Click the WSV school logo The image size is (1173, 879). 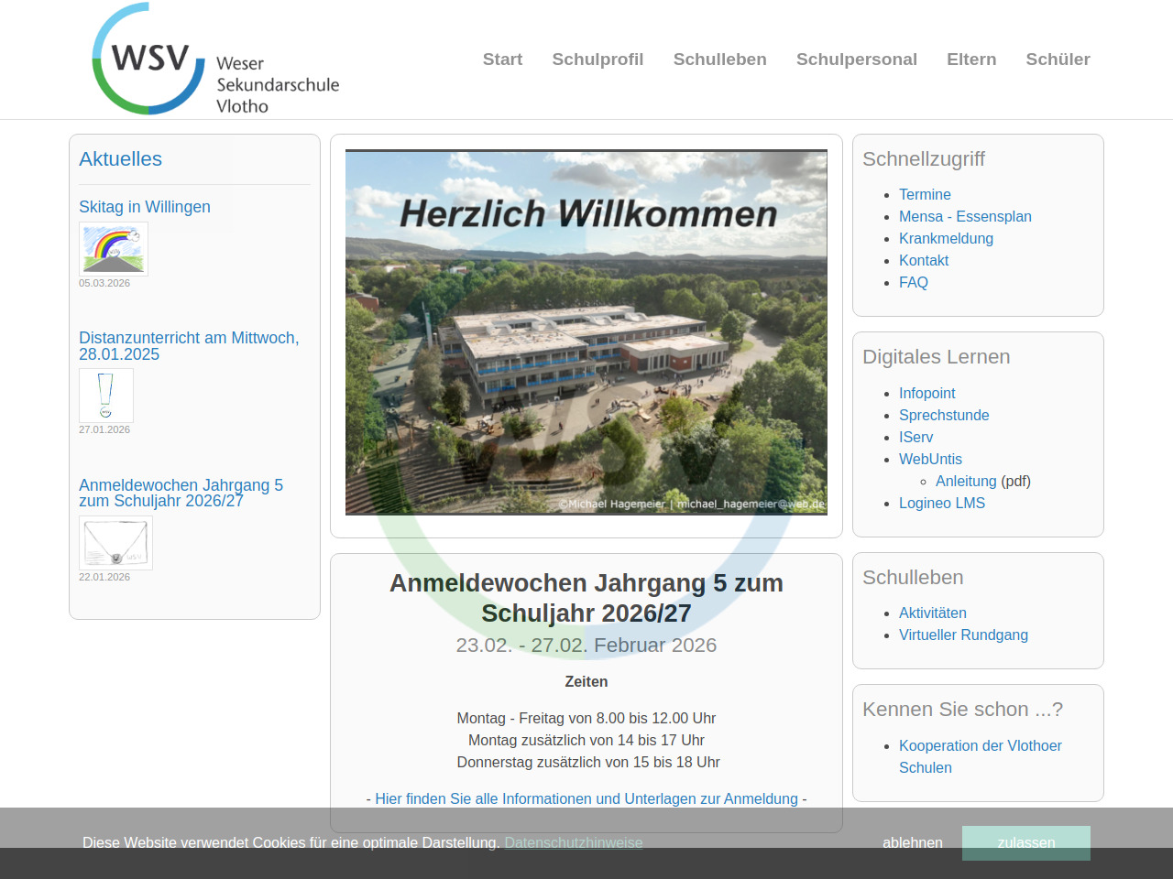pyautogui.click(x=215, y=60)
